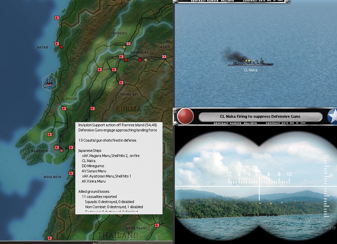Click the Japanese flag on the coast north of Akyab
Screen dimensions: 337x244
(x=57, y=18)
